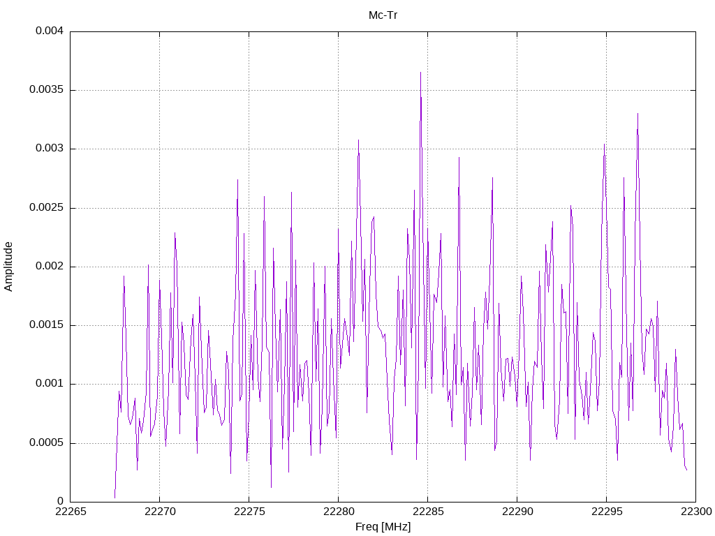715x536 pixels.
Task: Click the zero y-axis tick label
Action: (x=60, y=502)
